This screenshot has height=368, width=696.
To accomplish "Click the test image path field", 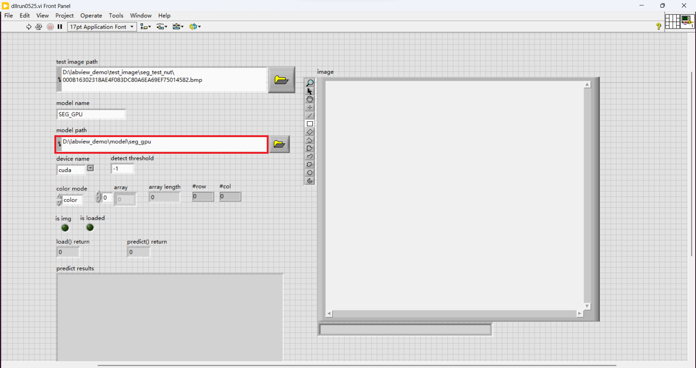I will [x=165, y=79].
